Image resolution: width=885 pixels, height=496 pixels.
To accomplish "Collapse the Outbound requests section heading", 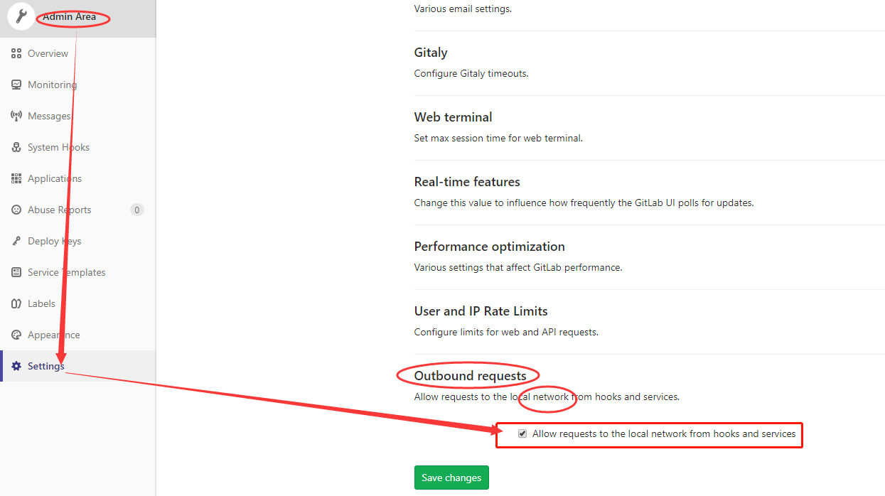I will point(471,376).
